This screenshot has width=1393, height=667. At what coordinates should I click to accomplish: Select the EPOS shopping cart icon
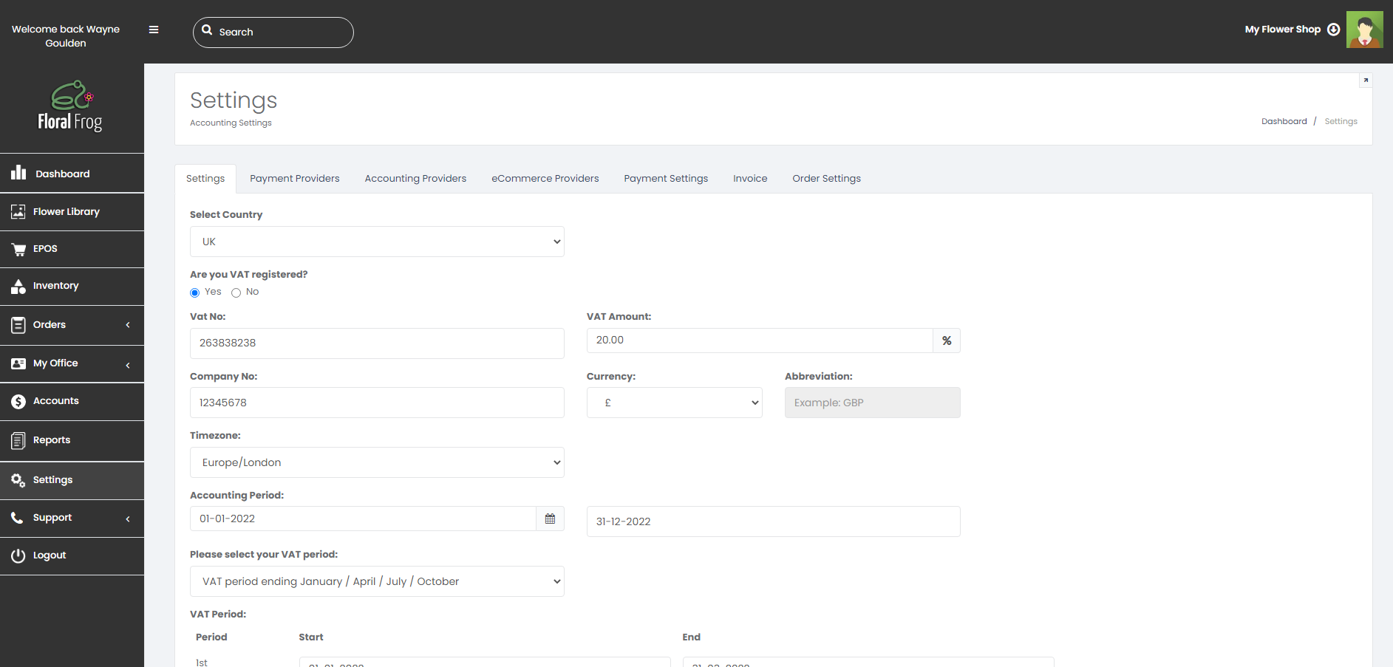tap(18, 249)
